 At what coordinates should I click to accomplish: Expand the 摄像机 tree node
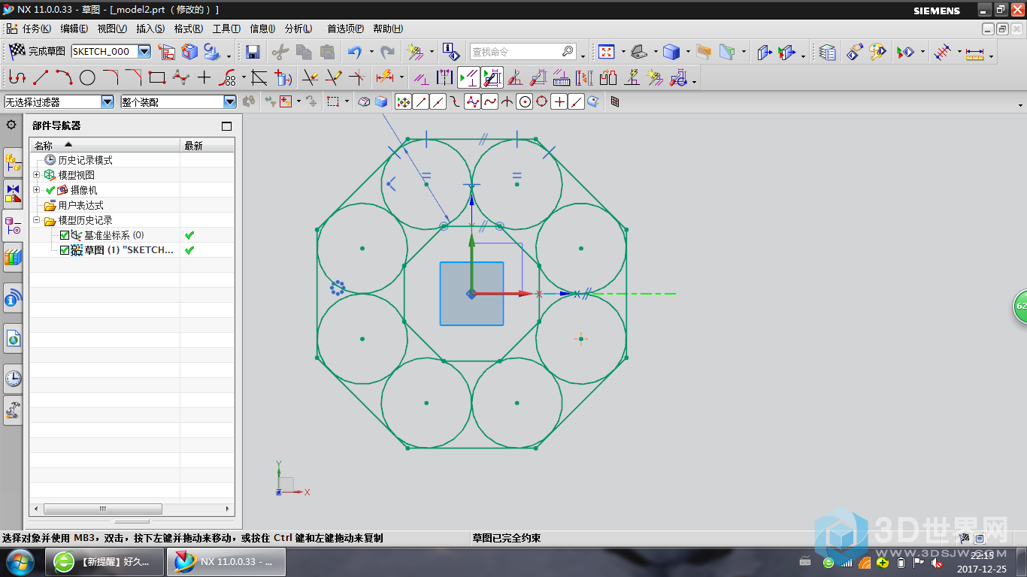pyautogui.click(x=37, y=189)
